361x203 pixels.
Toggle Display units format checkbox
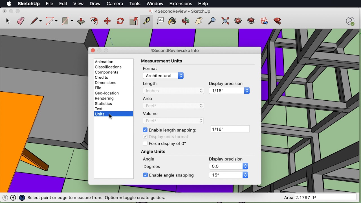pyautogui.click(x=145, y=137)
